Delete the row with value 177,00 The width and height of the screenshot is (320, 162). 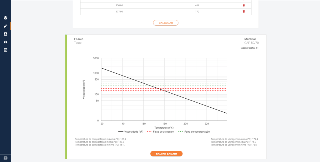pos(244,12)
